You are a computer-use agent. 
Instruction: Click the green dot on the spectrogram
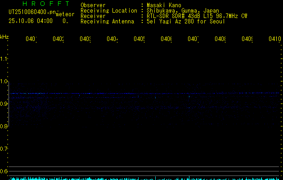(189, 96)
